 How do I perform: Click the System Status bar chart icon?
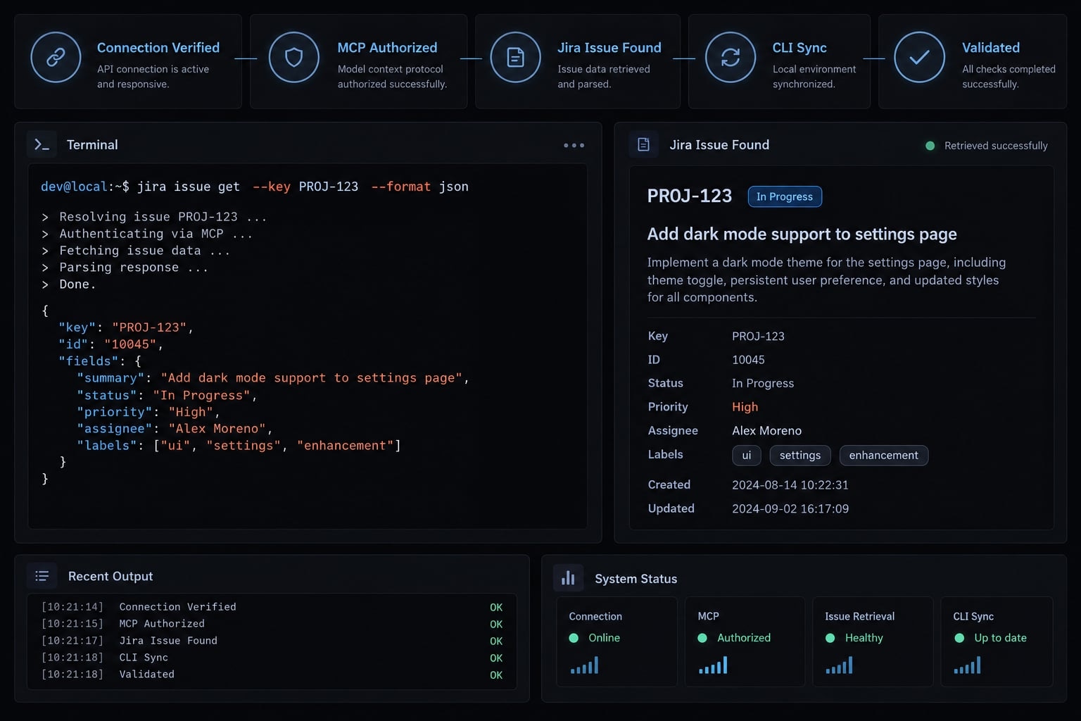coord(568,578)
